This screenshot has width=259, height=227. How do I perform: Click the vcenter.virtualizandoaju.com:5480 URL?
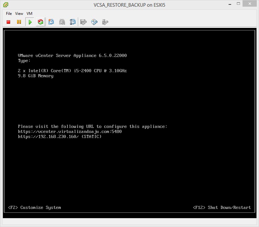point(70,131)
